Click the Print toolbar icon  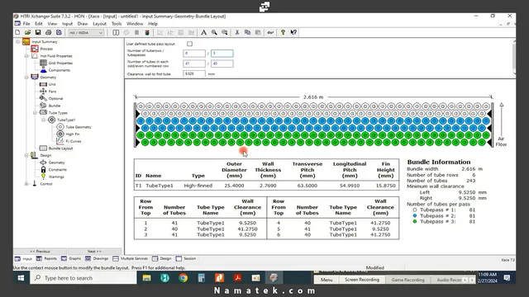(x=48, y=32)
